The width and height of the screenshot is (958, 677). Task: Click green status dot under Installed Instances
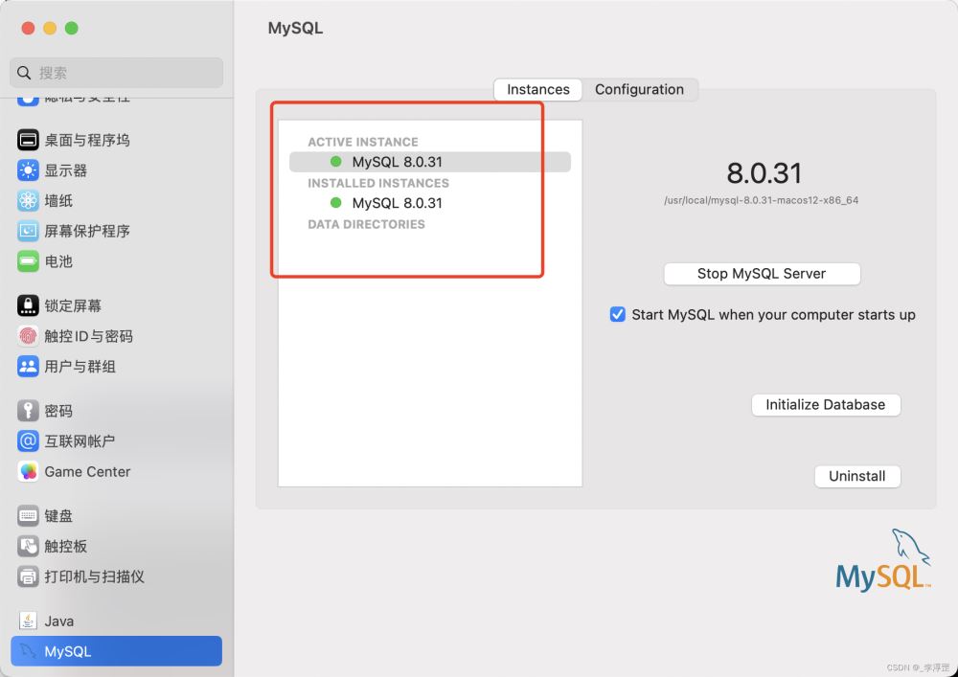335,203
